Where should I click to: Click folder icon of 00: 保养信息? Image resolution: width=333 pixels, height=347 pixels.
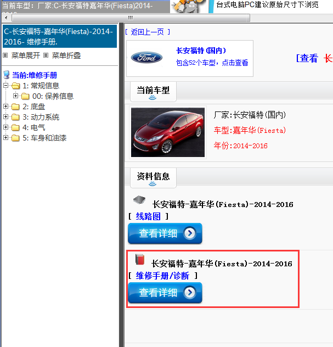25,96
